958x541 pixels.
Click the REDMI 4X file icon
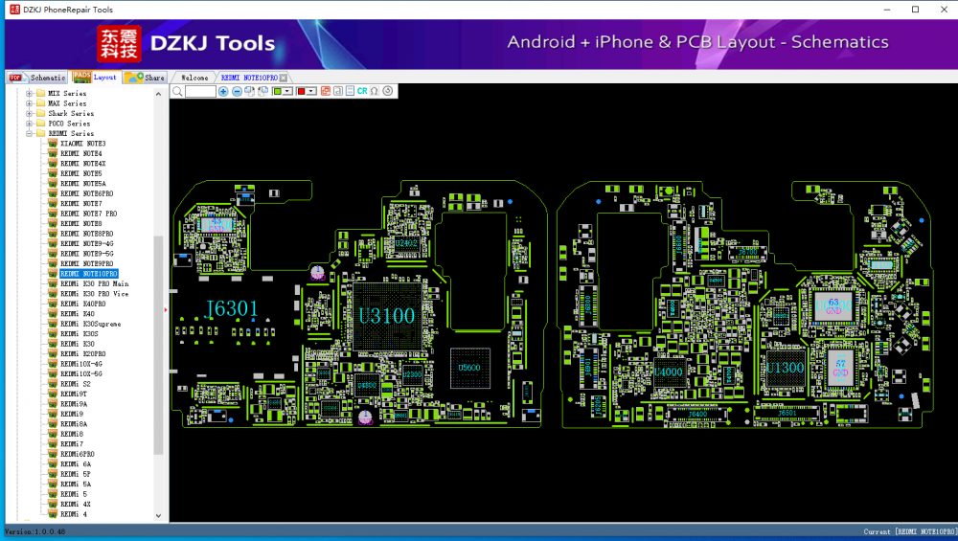point(53,505)
